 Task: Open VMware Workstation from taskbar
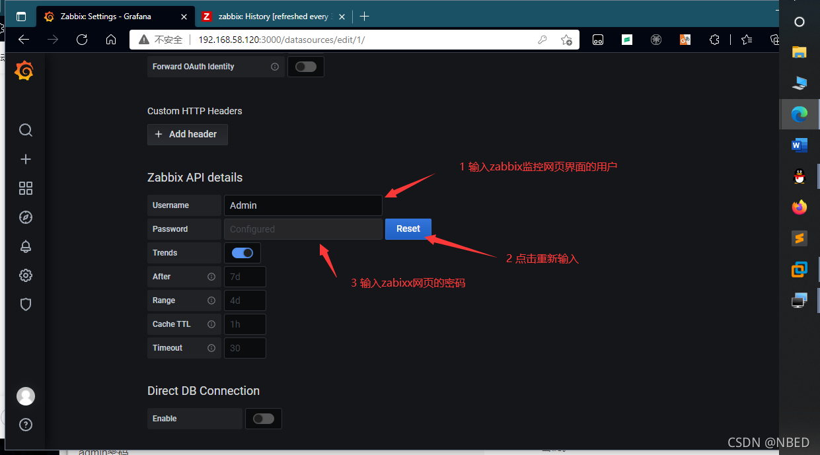(799, 269)
